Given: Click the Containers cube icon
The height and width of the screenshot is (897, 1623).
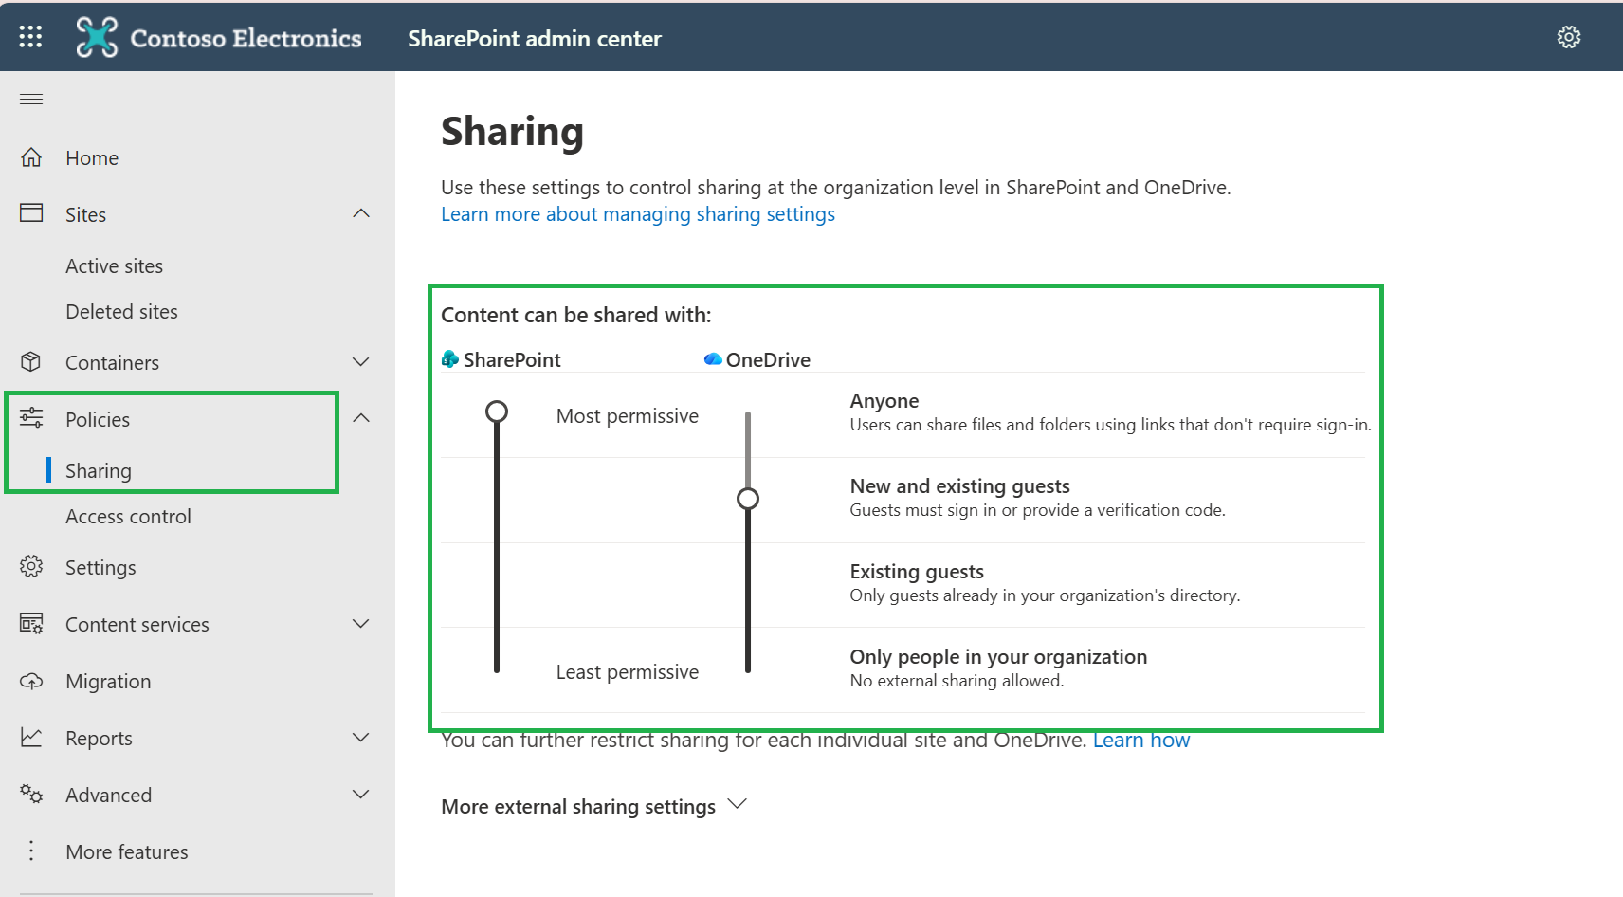Looking at the screenshot, I should [31, 362].
